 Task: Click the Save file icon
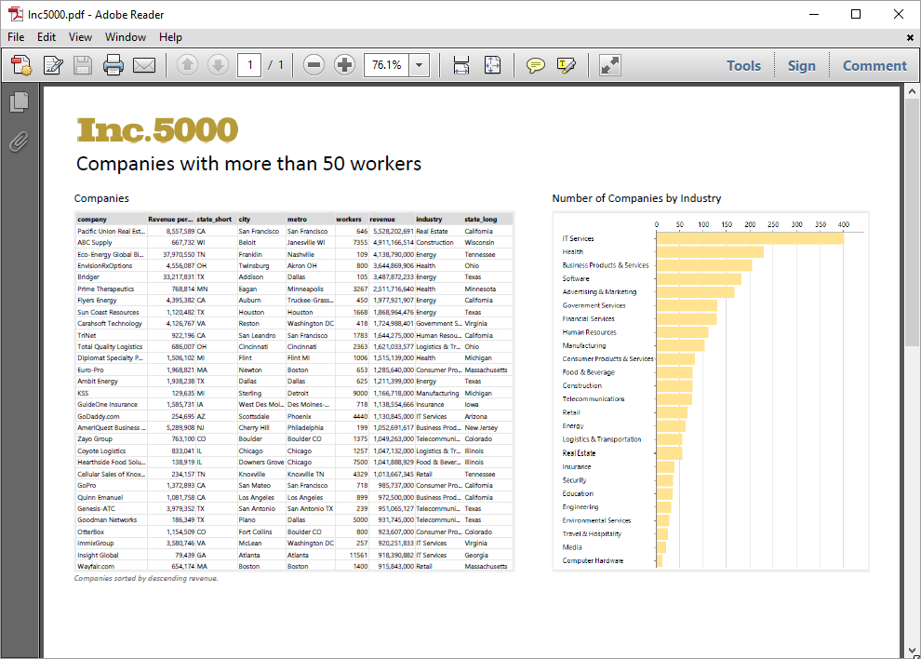coord(82,65)
